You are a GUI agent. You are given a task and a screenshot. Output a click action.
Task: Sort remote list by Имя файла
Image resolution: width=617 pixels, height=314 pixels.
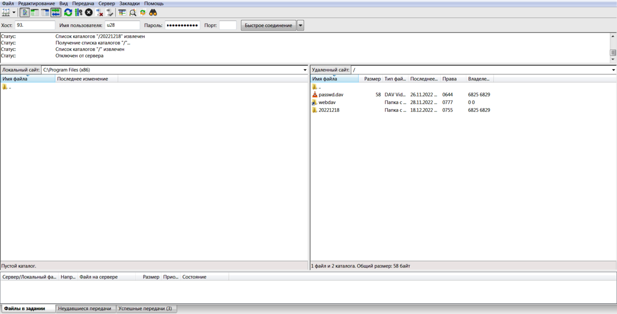click(335, 79)
